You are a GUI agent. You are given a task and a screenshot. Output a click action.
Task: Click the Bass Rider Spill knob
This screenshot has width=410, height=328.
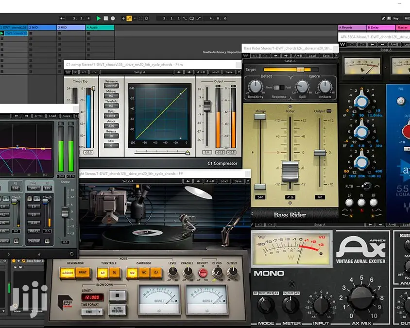click(x=302, y=86)
